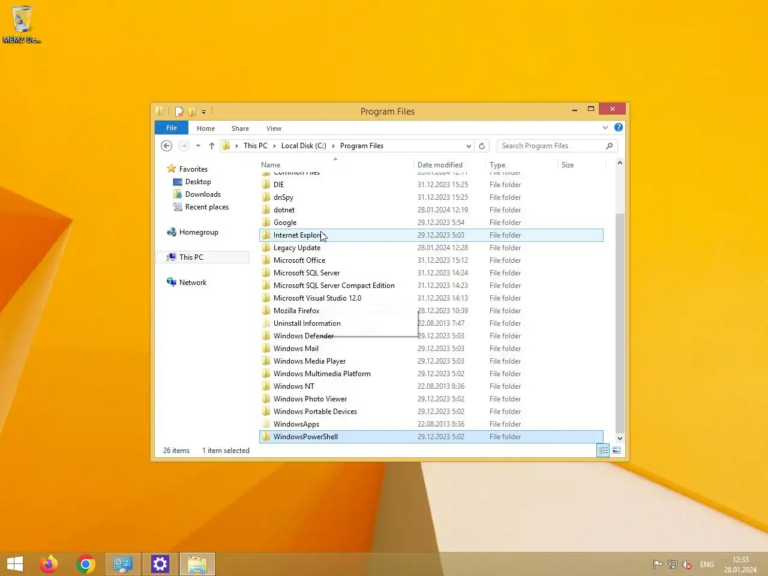
Task: Go up one folder level
Action: tap(212, 146)
